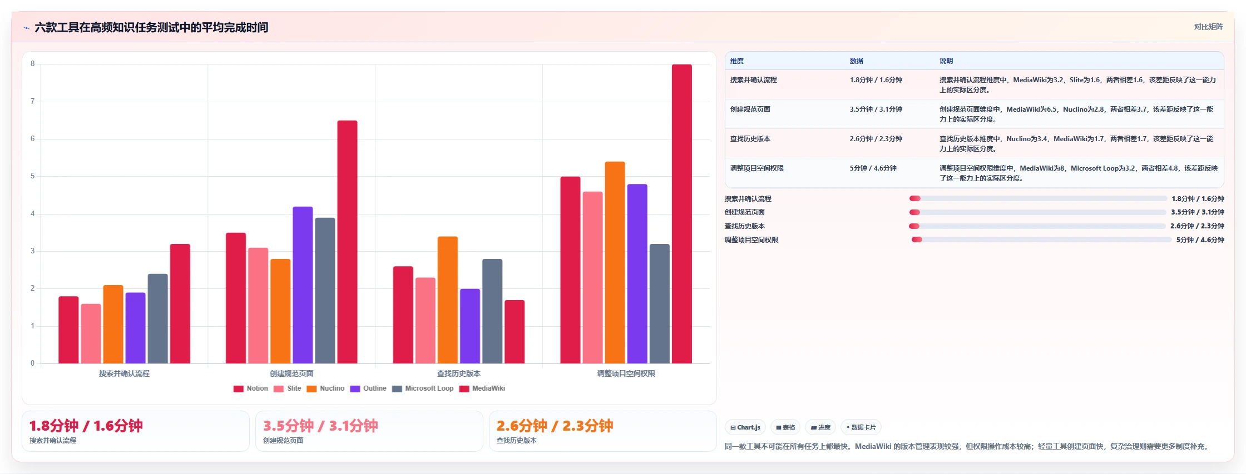Click the x-axis label 查找历史版本
Viewport: 1246px width, 474px height.
click(x=459, y=373)
